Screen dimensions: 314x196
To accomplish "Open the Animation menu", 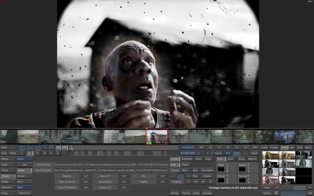I will pyautogui.click(x=8, y=188).
